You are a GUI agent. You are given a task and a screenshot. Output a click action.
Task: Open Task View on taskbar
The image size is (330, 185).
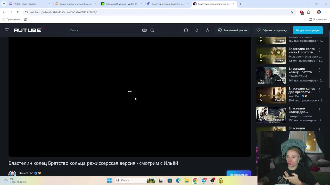(161, 180)
